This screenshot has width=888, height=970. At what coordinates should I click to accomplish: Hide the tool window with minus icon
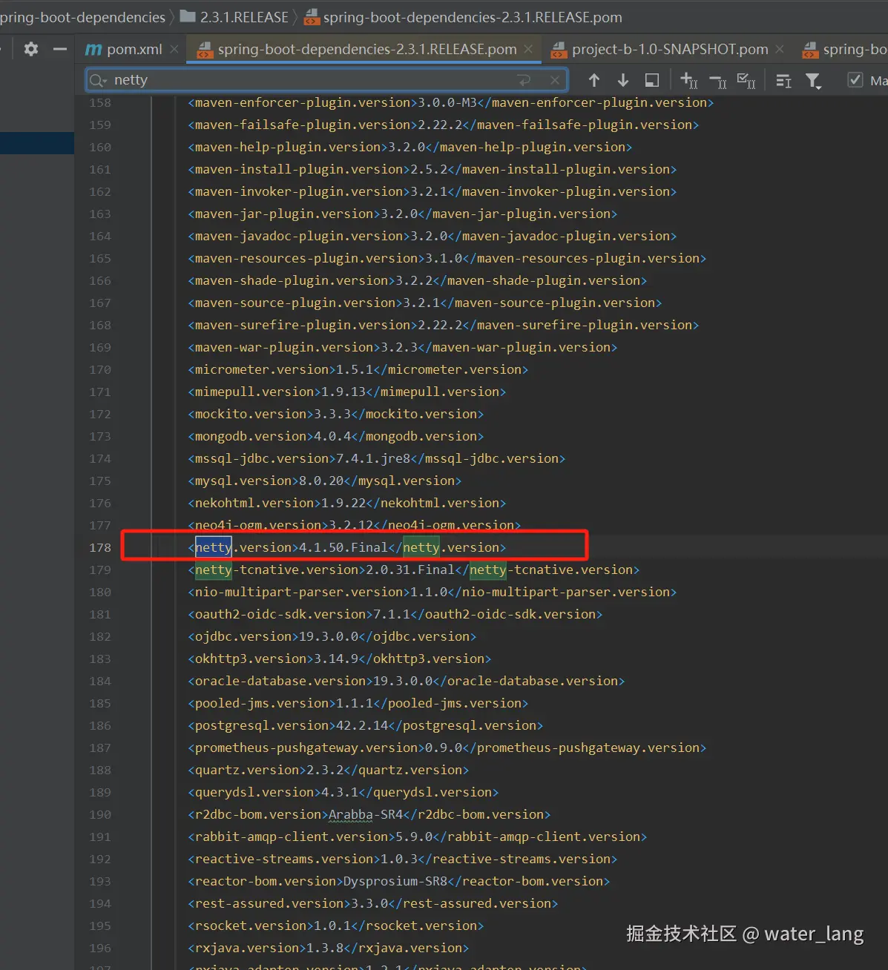point(60,49)
